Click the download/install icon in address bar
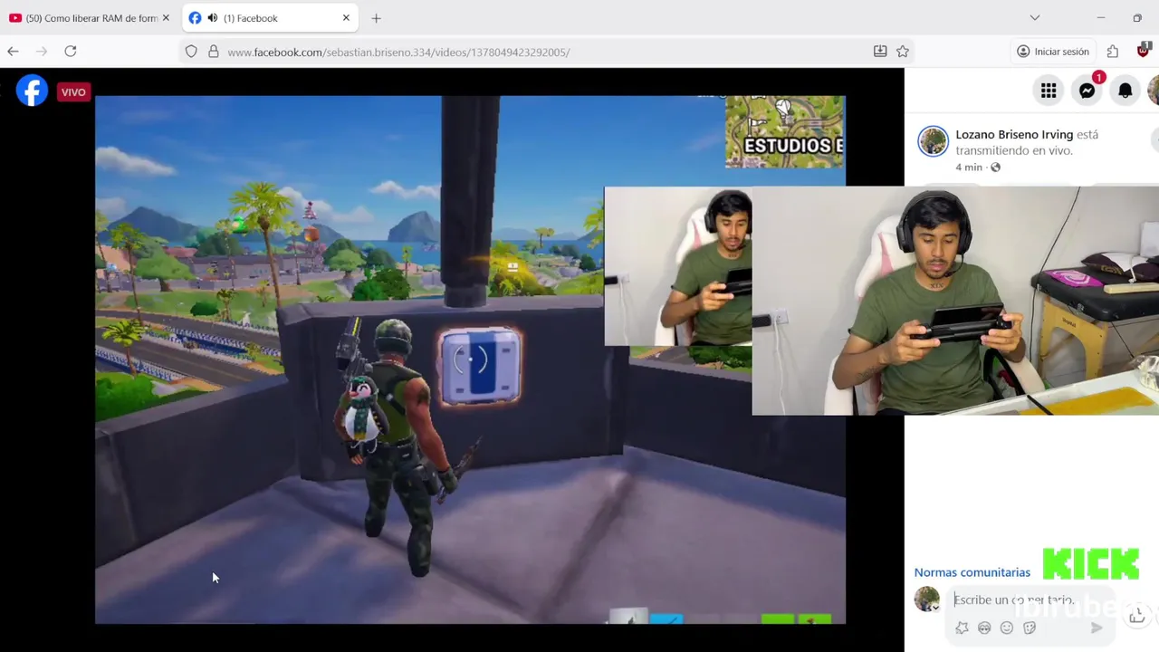The height and width of the screenshot is (652, 1159). [880, 52]
